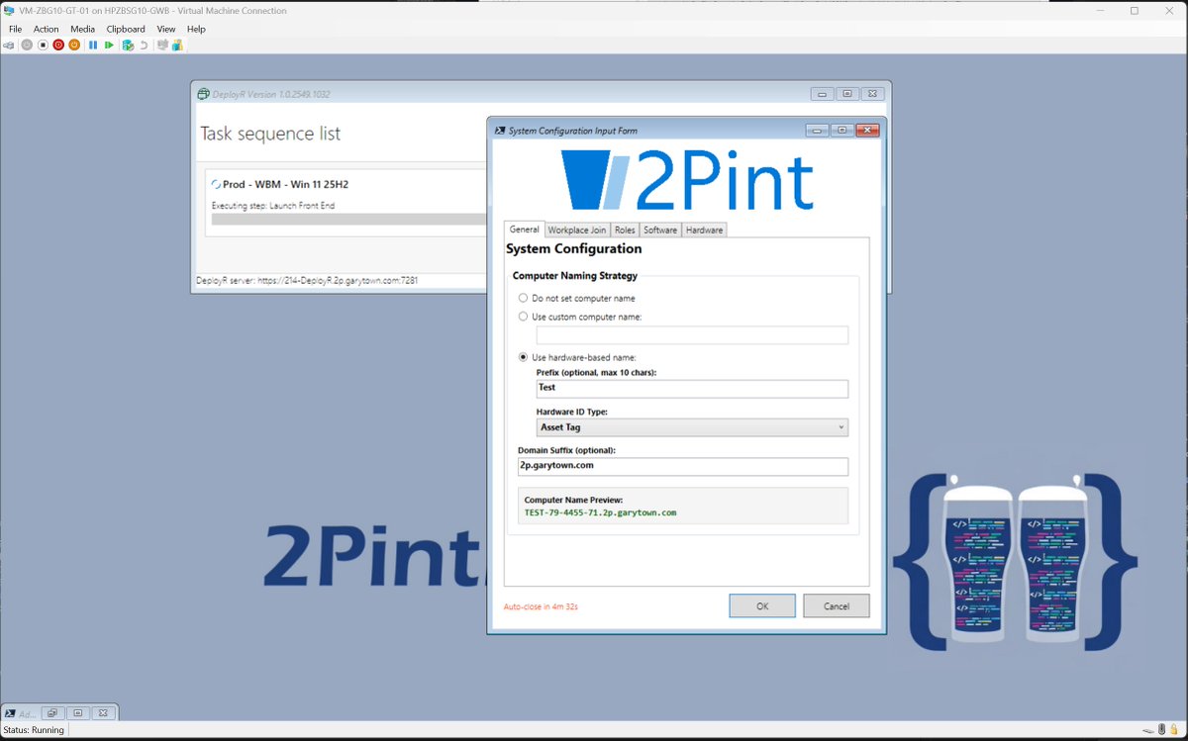Save VM state with the orange power icon
Image resolution: width=1188 pixels, height=741 pixels.
[x=74, y=46]
